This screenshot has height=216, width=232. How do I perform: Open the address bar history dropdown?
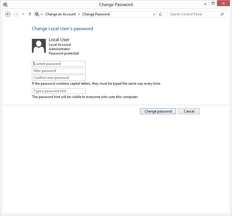click(154, 14)
